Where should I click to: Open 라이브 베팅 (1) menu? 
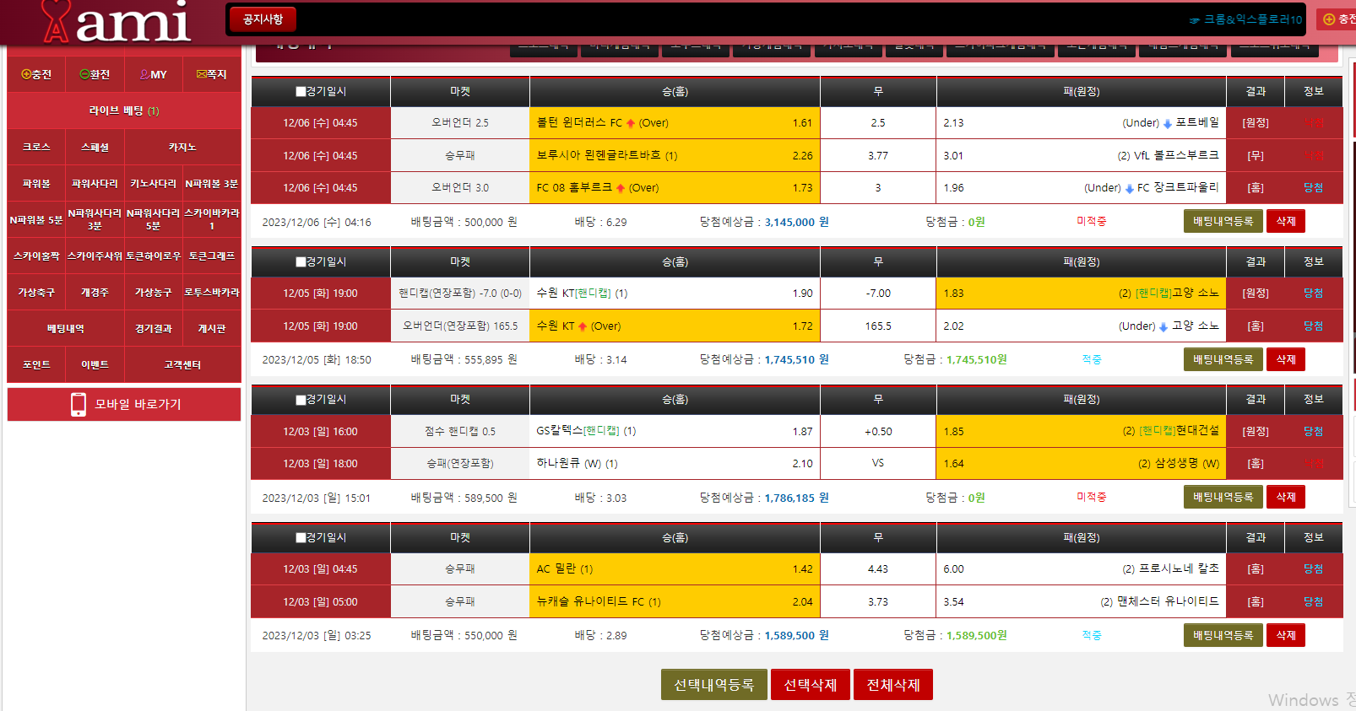click(x=124, y=110)
